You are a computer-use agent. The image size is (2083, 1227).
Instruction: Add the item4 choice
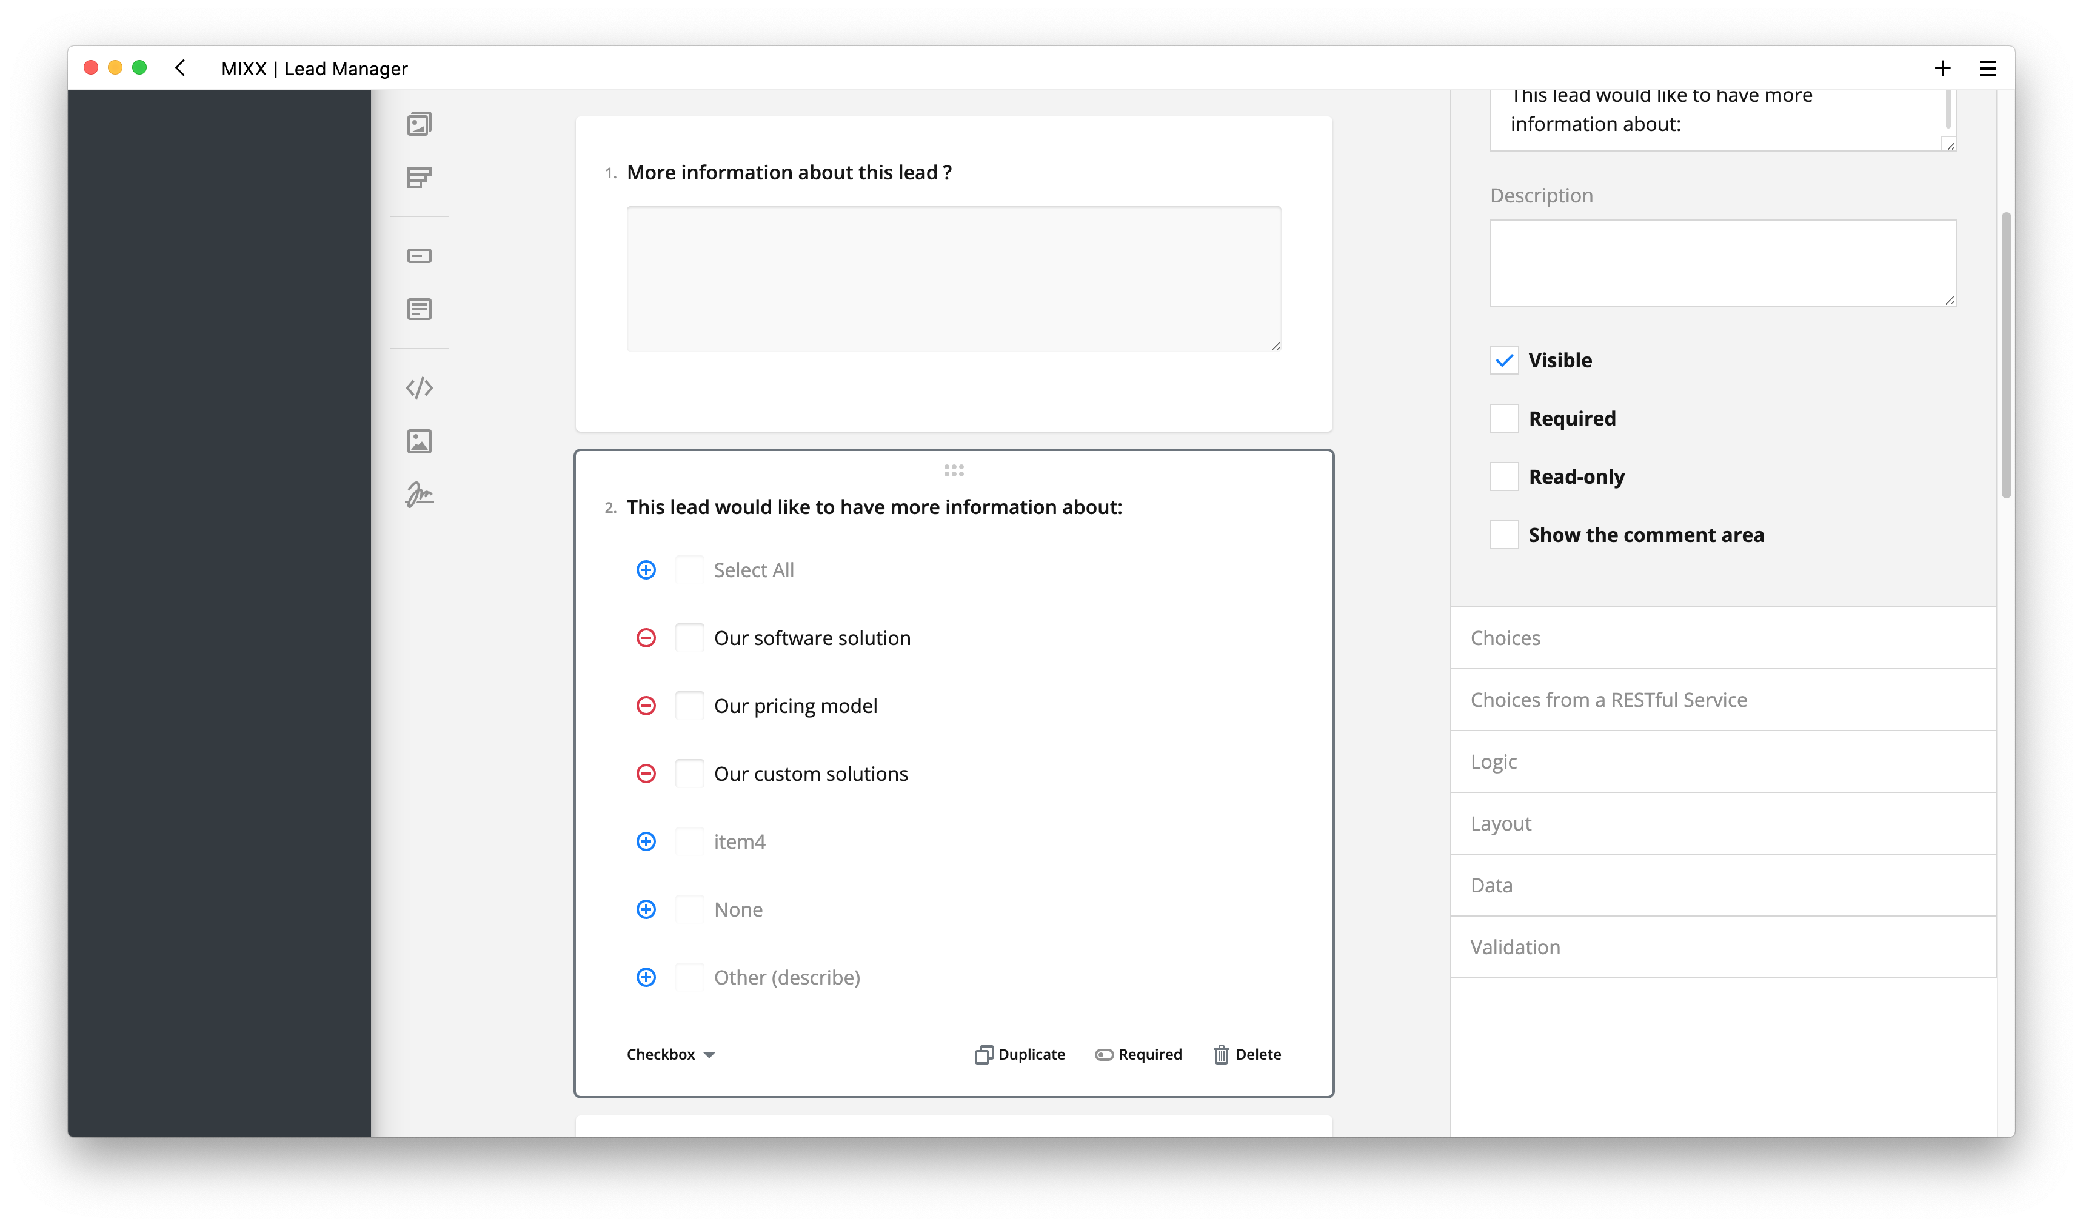click(646, 841)
